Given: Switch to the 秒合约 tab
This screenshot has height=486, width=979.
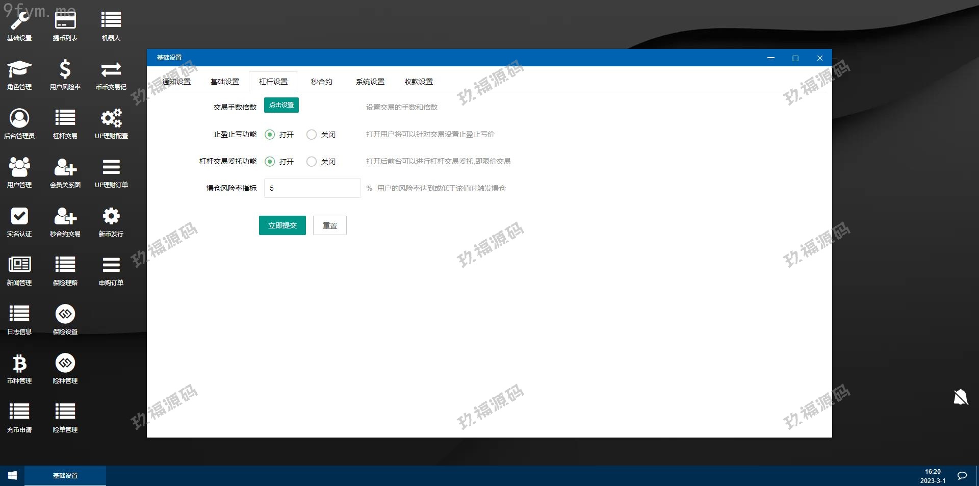Looking at the screenshot, I should (x=321, y=82).
